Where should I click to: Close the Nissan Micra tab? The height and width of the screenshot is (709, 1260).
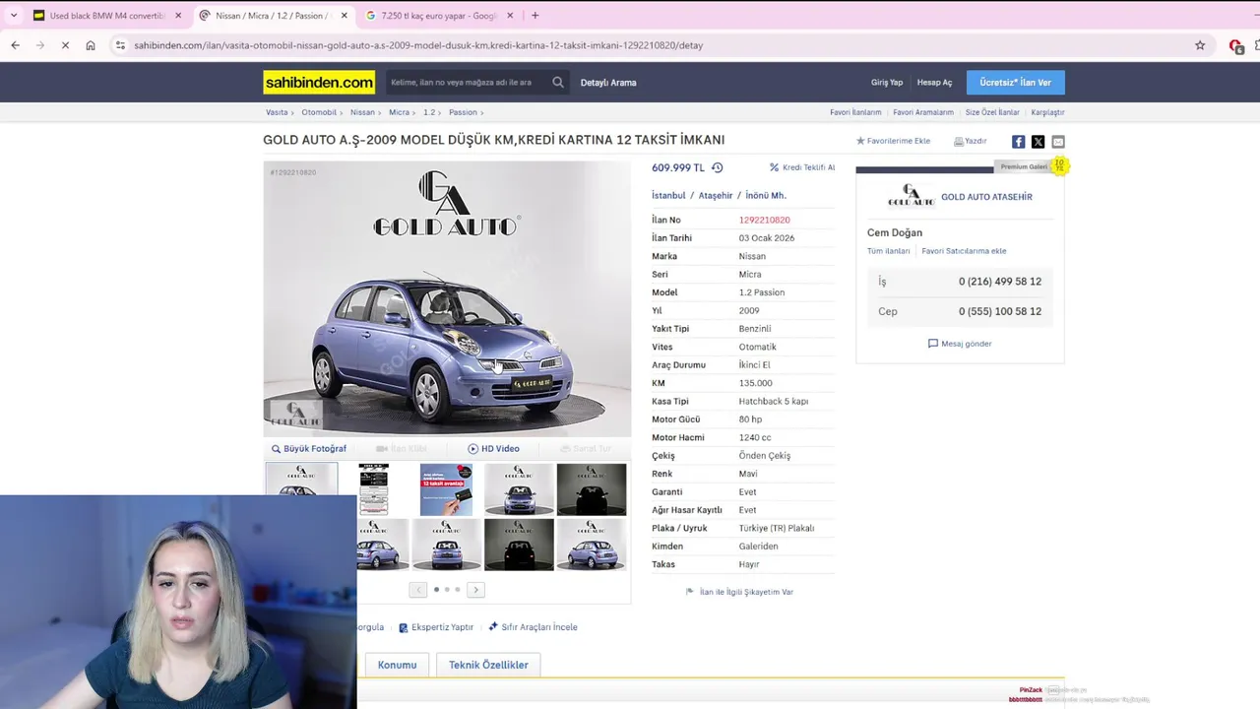(x=344, y=16)
